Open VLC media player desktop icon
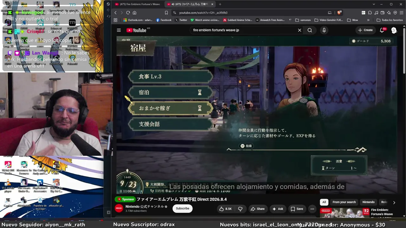 point(8,186)
